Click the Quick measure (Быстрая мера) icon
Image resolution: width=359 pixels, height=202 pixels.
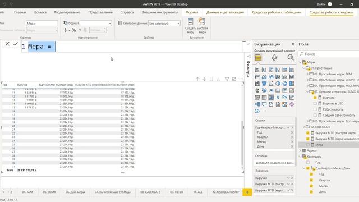202,22
